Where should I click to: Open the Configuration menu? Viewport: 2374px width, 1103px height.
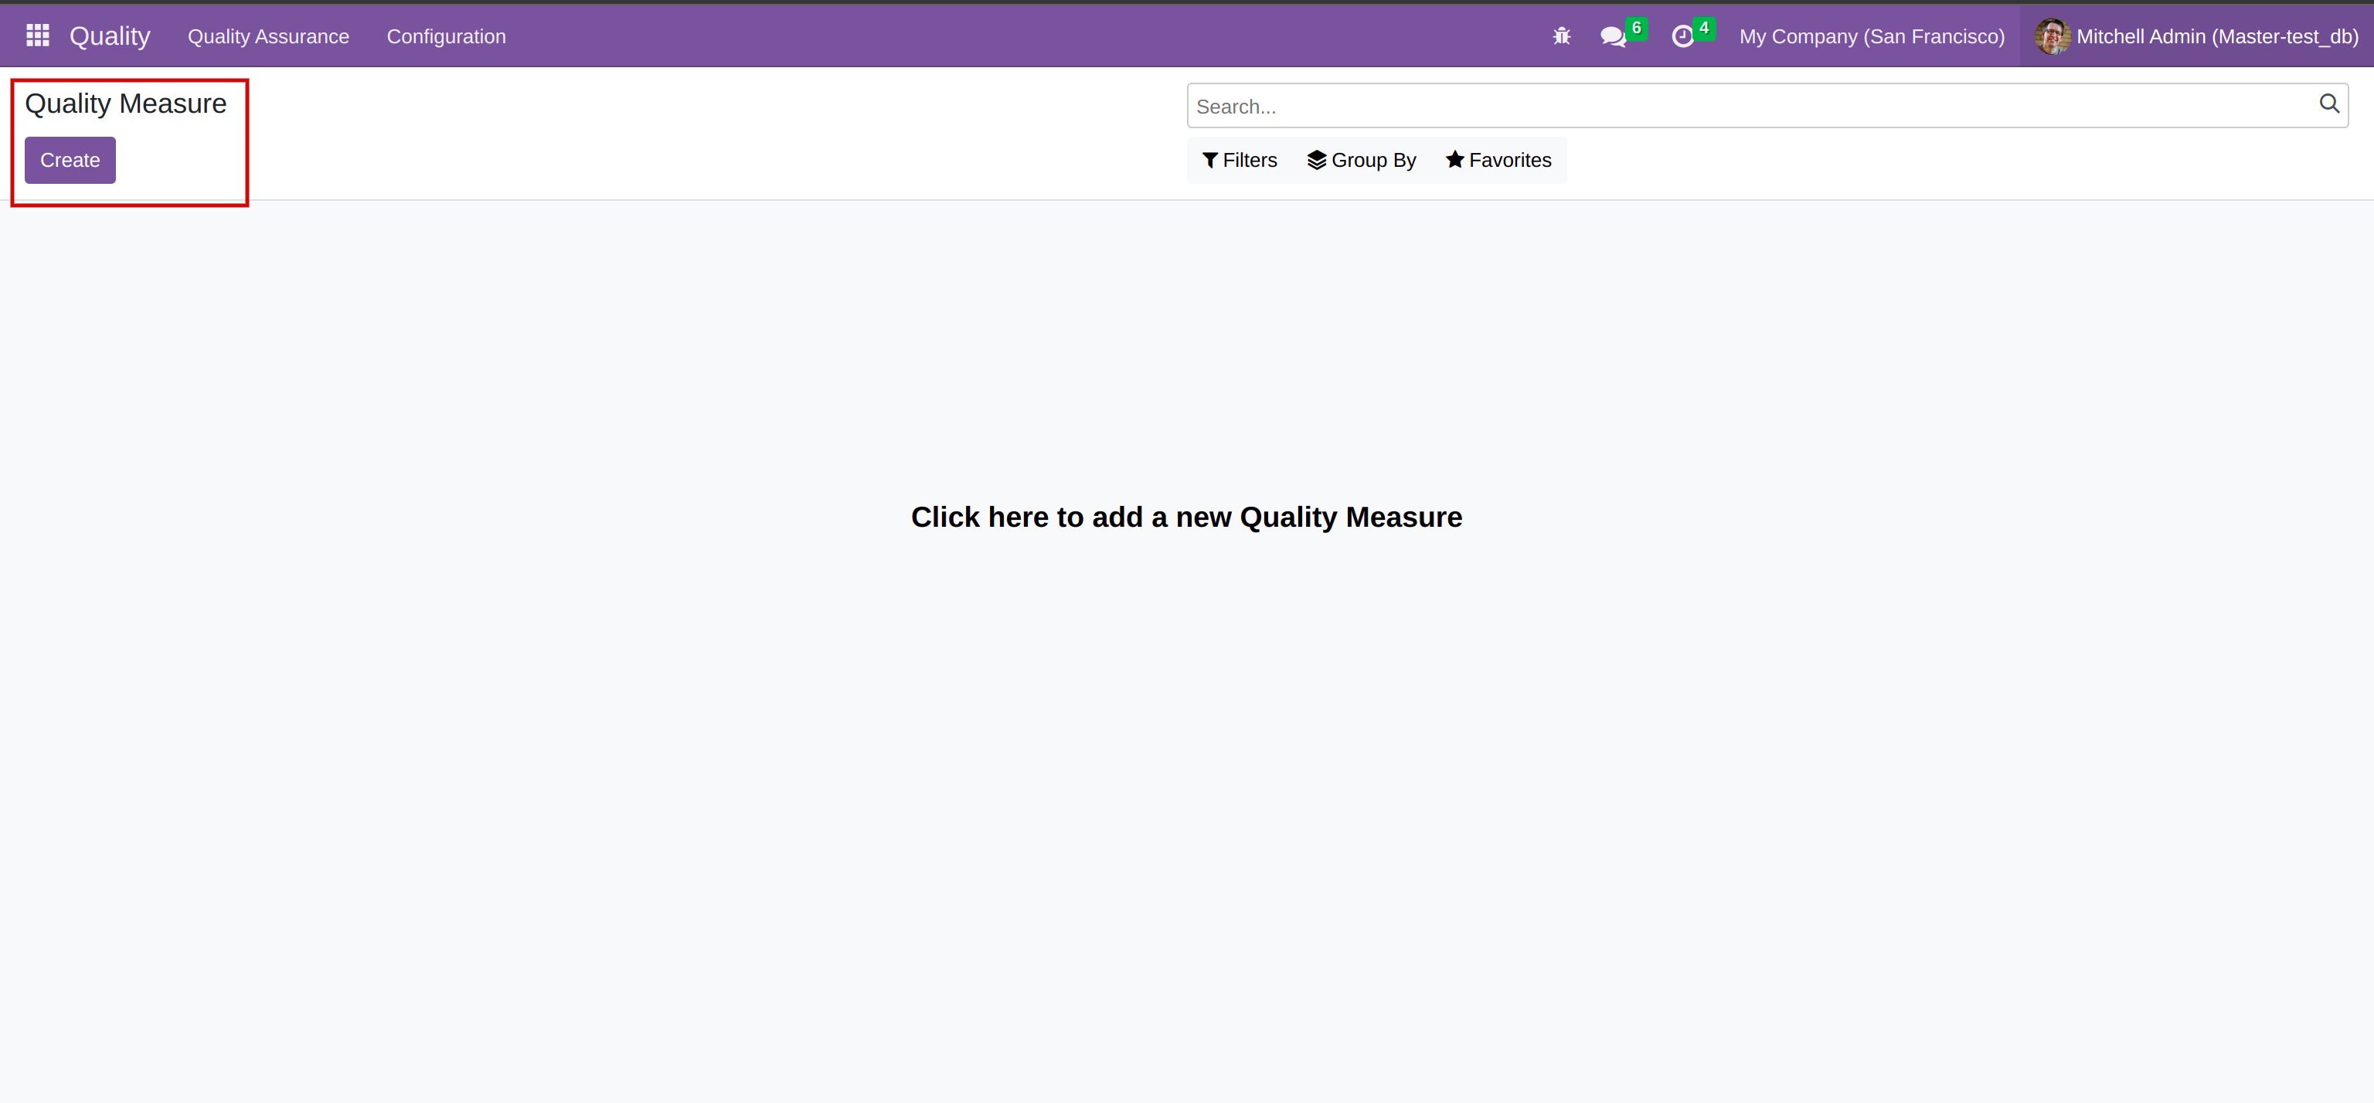446,37
